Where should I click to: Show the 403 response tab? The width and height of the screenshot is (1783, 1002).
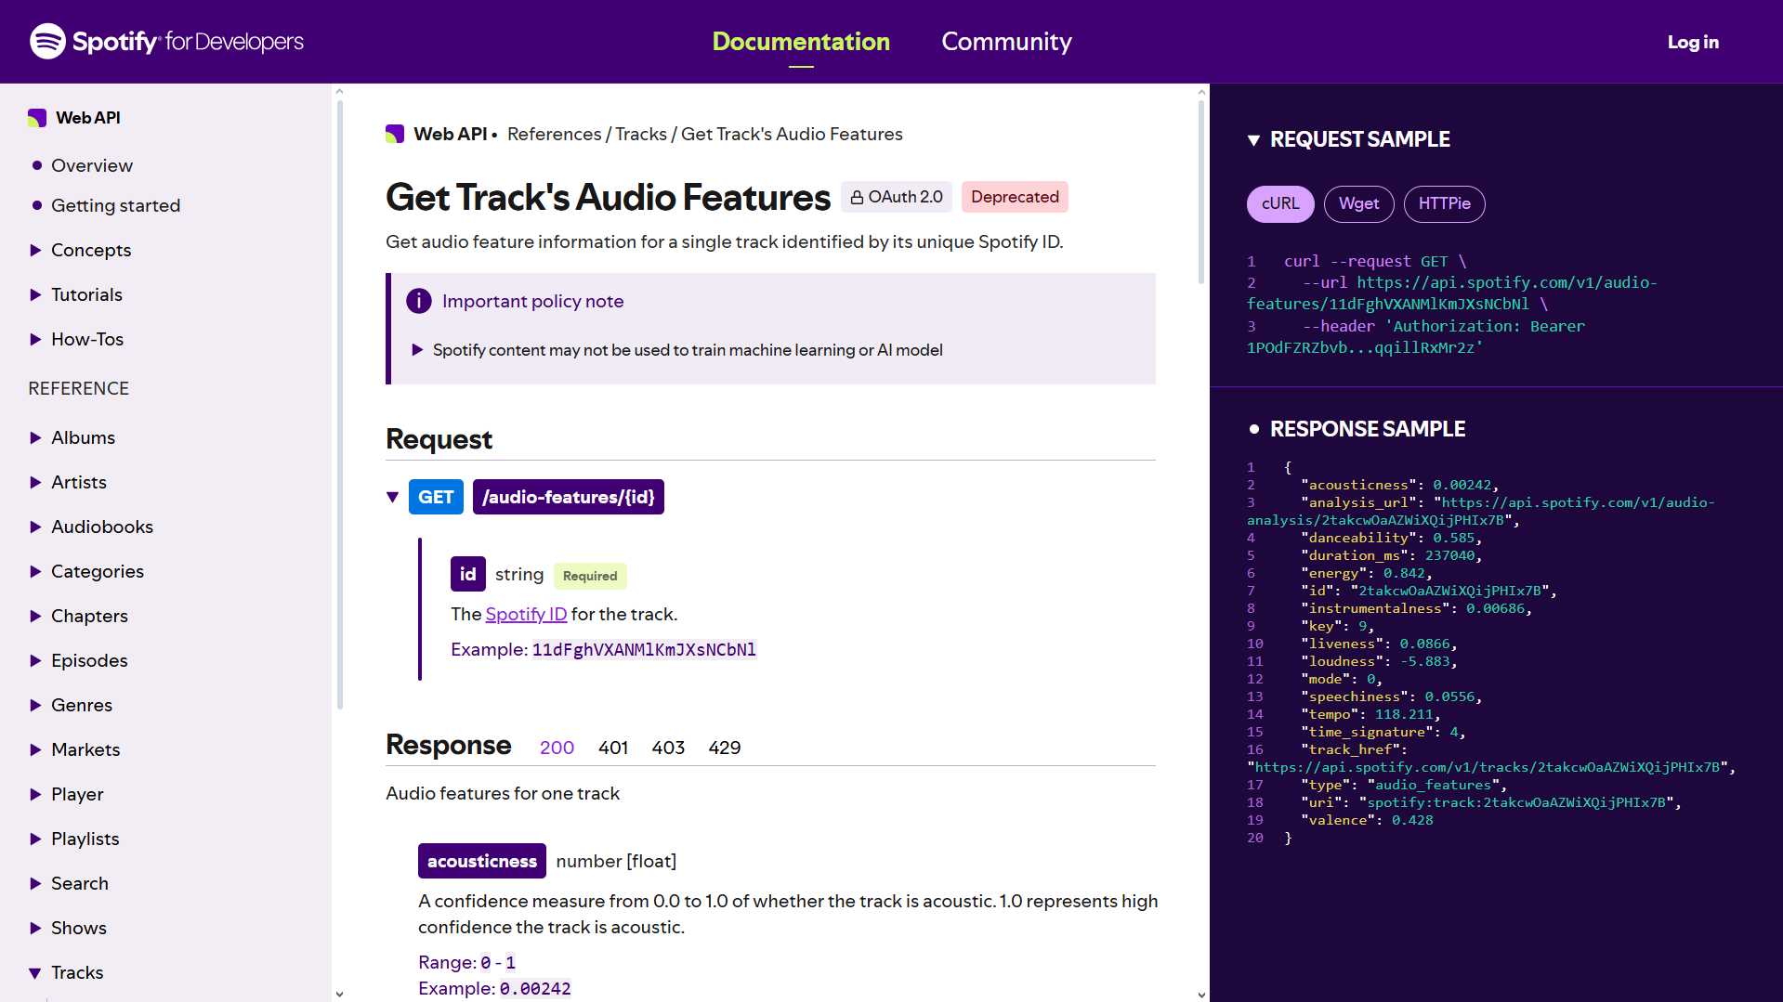(668, 748)
